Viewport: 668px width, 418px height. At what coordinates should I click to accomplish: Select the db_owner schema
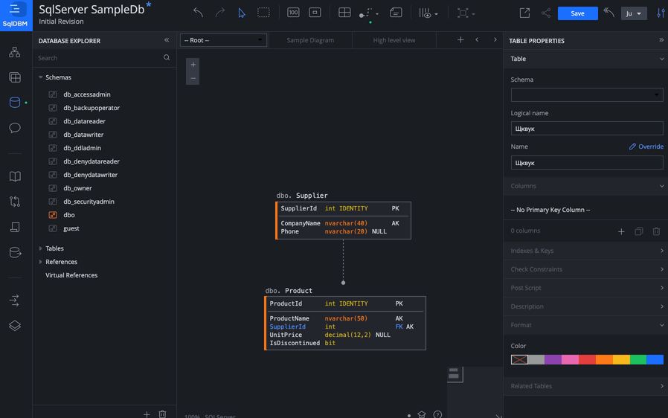[77, 188]
